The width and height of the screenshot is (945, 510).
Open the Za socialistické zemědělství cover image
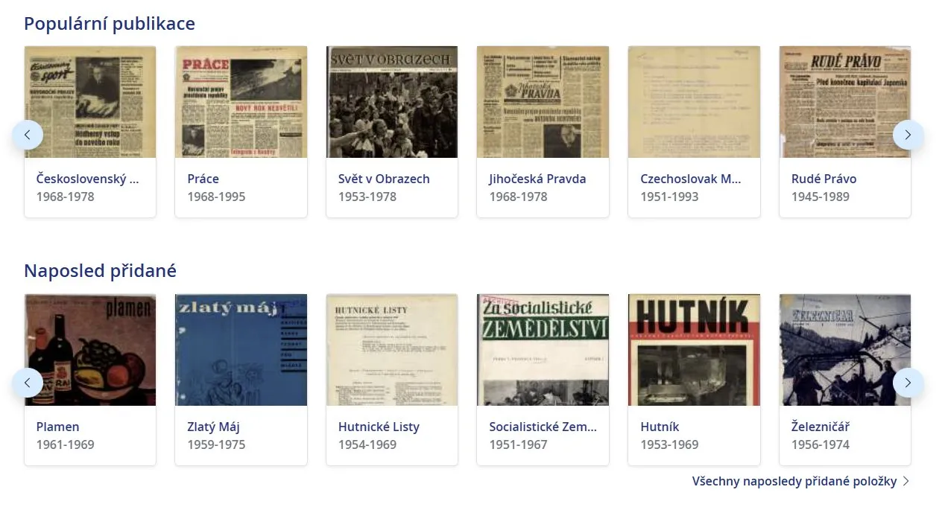tap(543, 350)
